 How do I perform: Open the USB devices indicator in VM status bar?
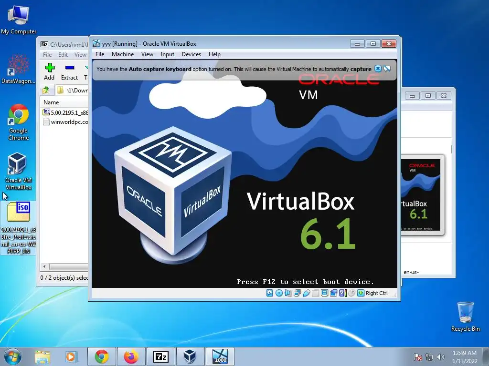[306, 293]
